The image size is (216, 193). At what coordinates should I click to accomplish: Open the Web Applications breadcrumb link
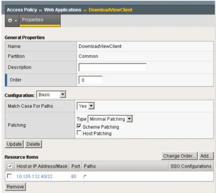click(63, 10)
